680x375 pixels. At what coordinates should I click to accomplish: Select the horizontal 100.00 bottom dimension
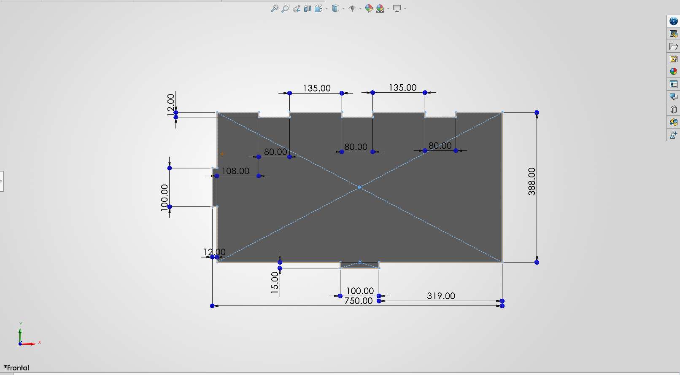tap(360, 291)
